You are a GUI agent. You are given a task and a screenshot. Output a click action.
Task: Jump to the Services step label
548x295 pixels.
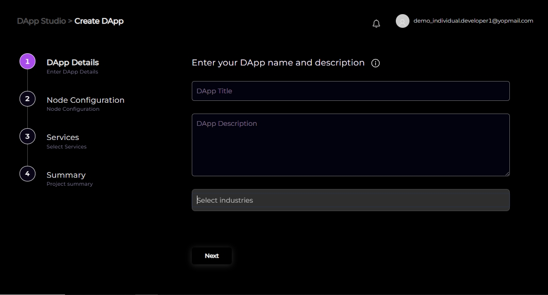pyautogui.click(x=63, y=137)
